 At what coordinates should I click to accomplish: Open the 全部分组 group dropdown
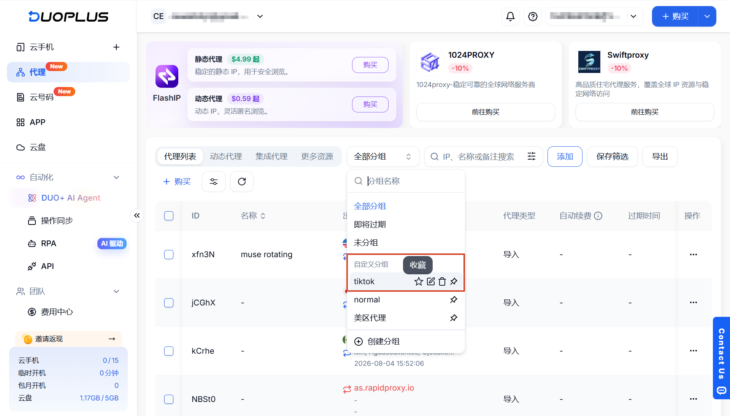click(x=383, y=157)
